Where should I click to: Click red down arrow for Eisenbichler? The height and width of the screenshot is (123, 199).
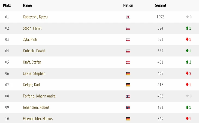tap(187, 119)
